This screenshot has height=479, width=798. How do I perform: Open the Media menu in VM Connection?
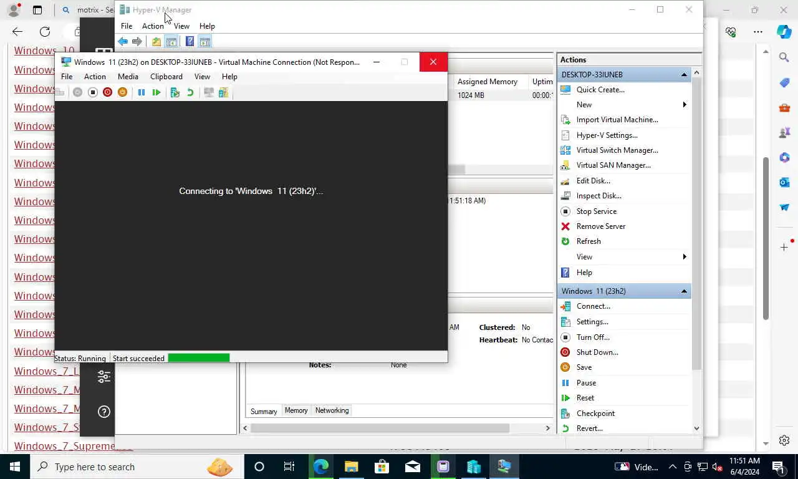point(128,77)
